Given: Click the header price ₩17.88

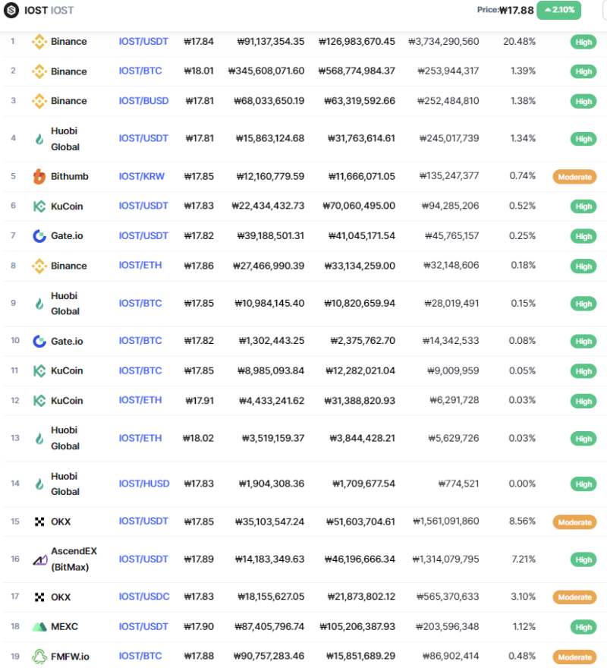Looking at the screenshot, I should (x=516, y=10).
